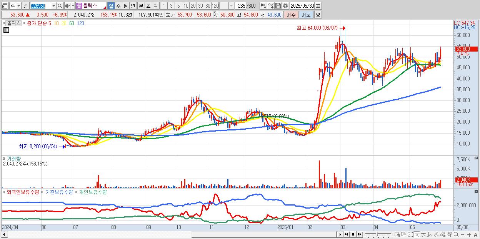Click the chart image capture icon
The width and height of the screenshot is (480, 239).
click(x=449, y=234)
